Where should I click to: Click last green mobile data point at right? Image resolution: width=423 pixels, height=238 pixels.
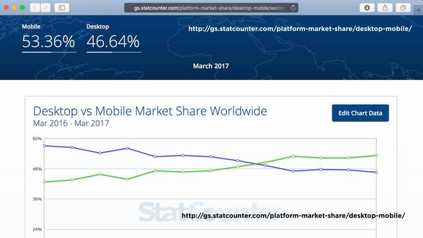tap(376, 155)
